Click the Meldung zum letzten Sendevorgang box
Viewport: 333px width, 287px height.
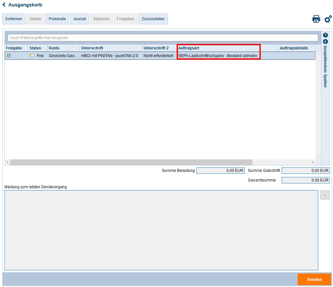(162, 230)
